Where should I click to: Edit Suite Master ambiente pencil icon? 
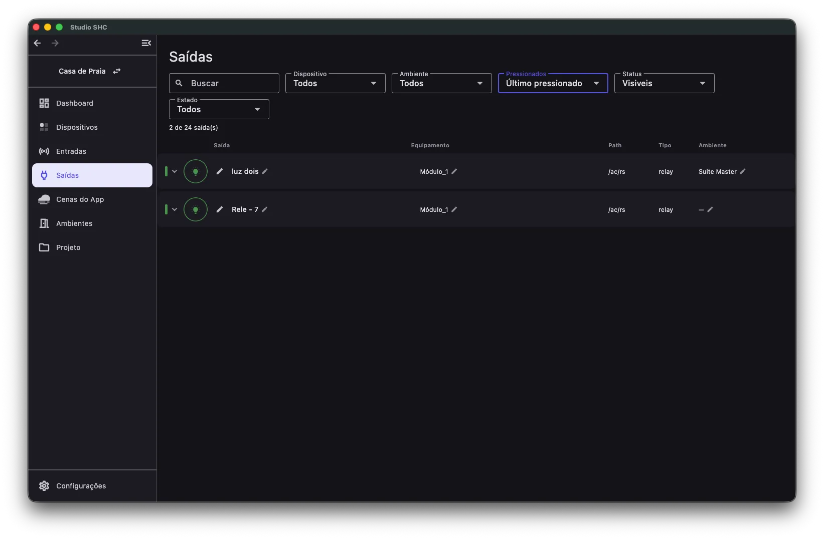point(743,171)
